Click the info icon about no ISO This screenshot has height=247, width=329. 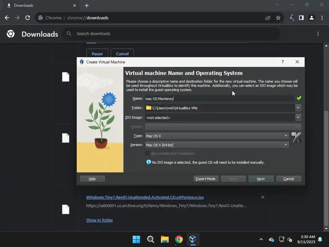coord(148,162)
